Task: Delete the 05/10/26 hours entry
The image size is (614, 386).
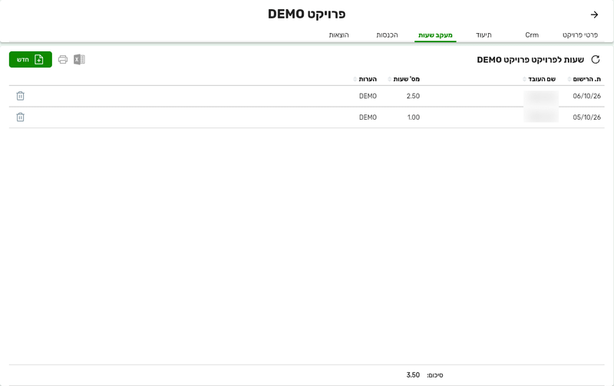Action: coord(21,117)
